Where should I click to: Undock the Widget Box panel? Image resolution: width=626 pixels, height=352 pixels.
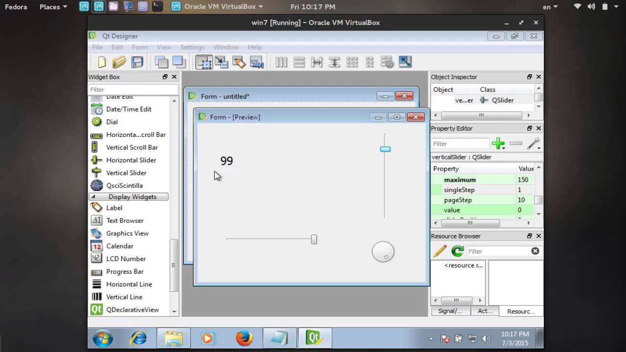(x=165, y=77)
